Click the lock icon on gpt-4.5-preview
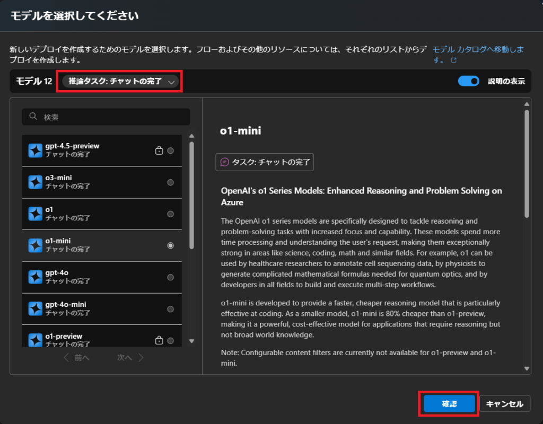The width and height of the screenshot is (543, 424). pos(159,151)
